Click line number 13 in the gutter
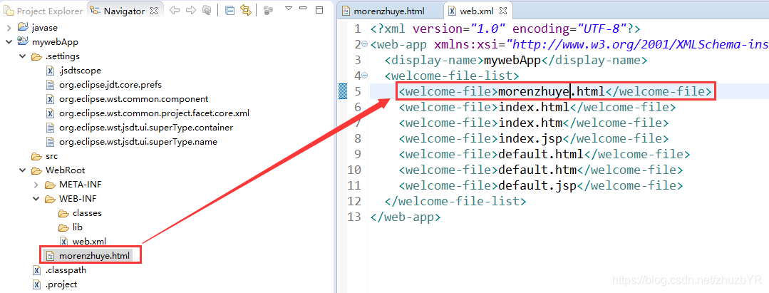 click(354, 217)
